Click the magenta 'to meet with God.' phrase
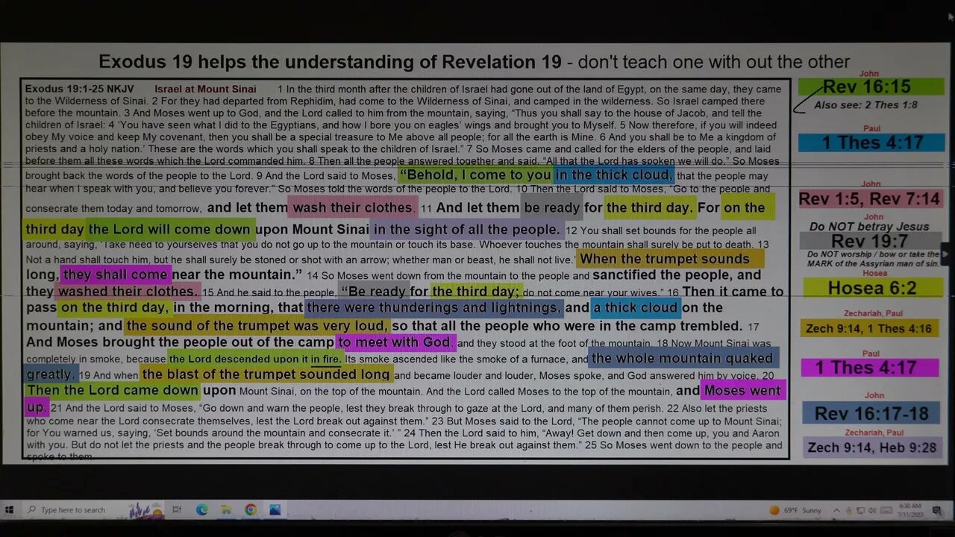 point(395,342)
